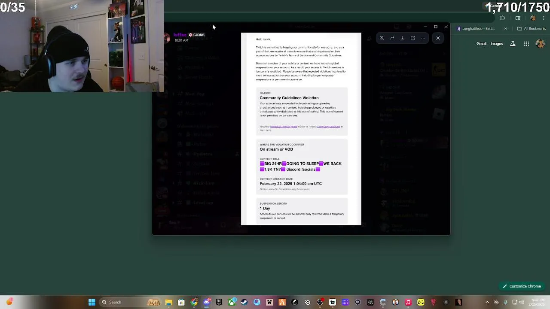Open Google Chrome from taskbar
550x309 pixels.
[194, 302]
